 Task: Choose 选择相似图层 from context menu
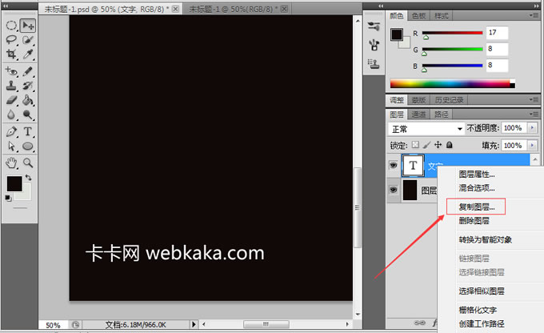pyautogui.click(x=482, y=291)
